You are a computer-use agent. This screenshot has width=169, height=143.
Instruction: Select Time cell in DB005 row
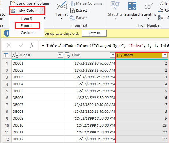tap(89, 91)
